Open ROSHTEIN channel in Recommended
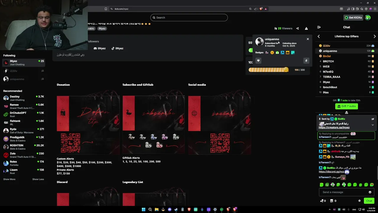Image resolution: width=378 pixels, height=213 pixels. tap(24, 147)
